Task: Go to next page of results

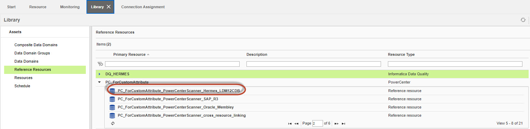Action: pos(337,124)
